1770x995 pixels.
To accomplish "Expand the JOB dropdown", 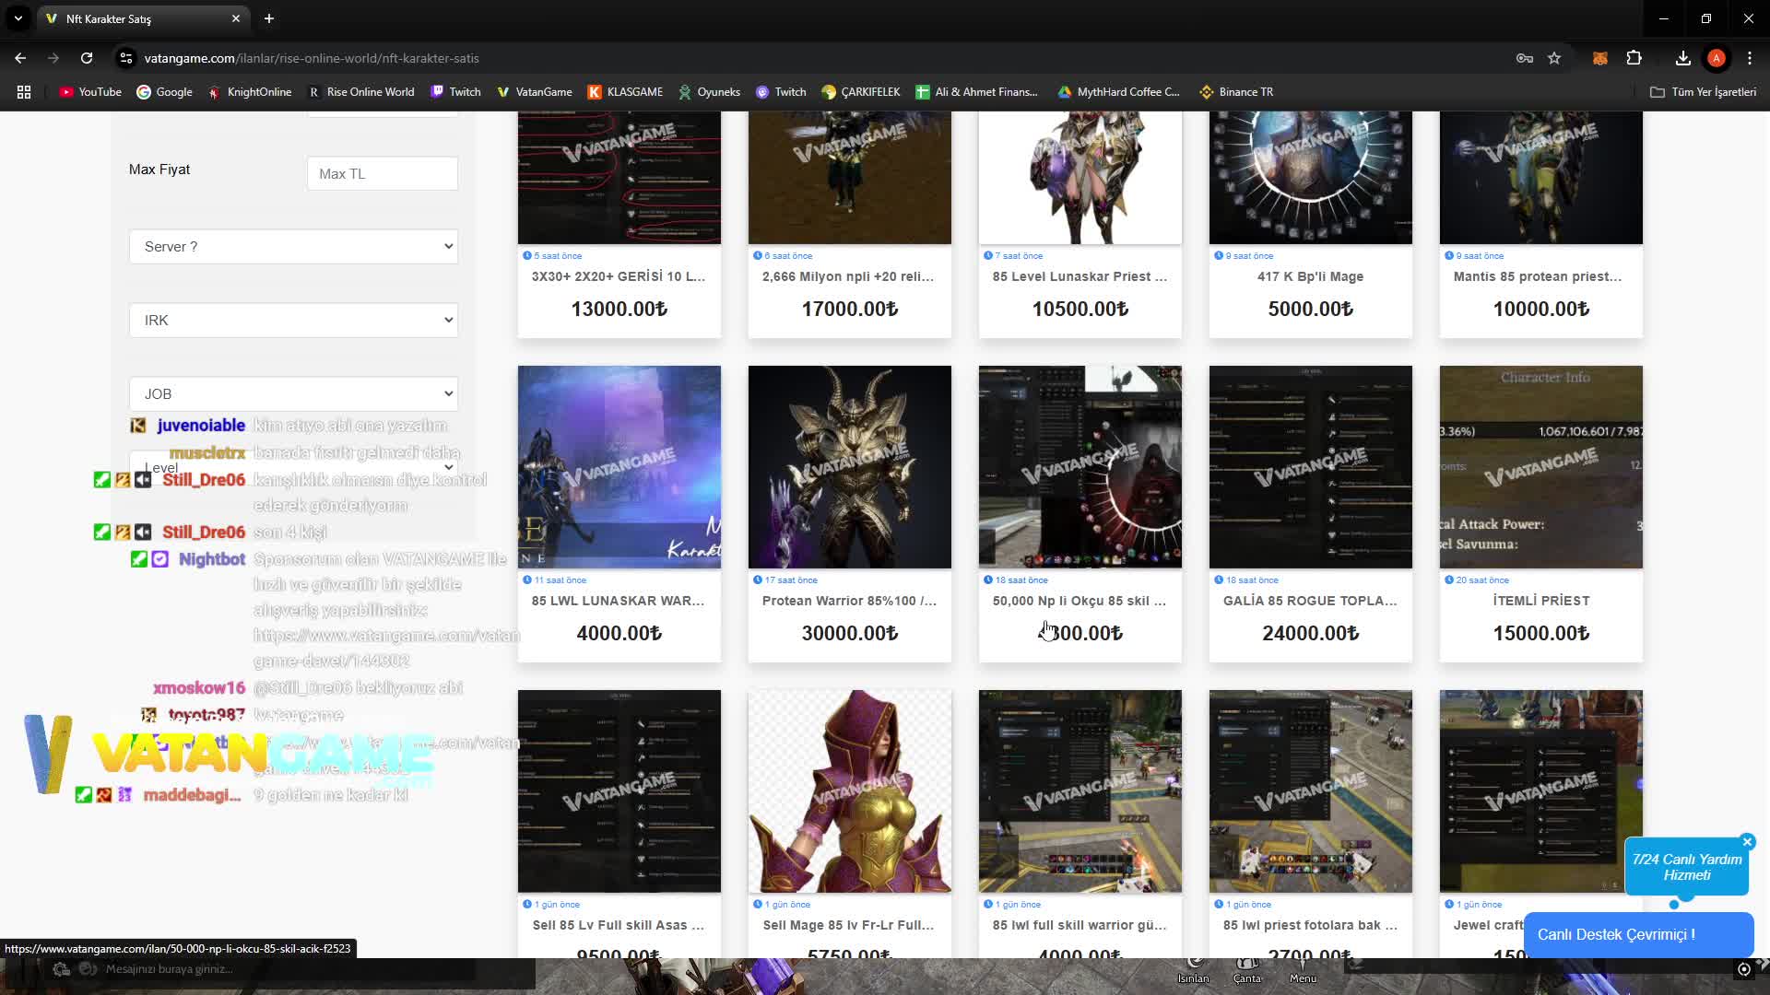I will 294,394.
